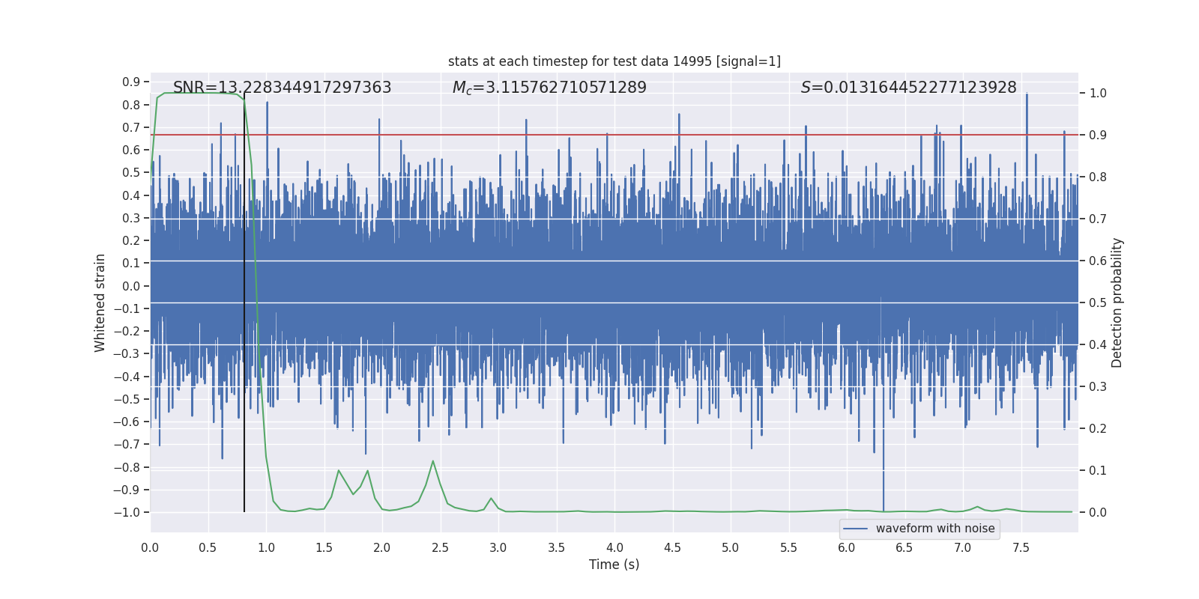Select the SNR value annotation text
This screenshot has height=599, width=1199.
[282, 88]
